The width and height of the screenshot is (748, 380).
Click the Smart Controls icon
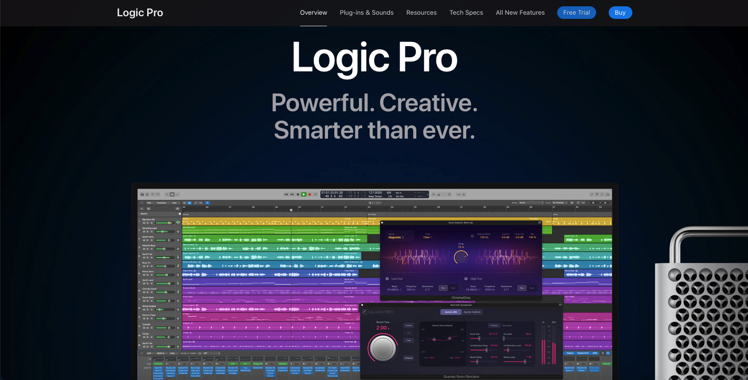click(167, 194)
